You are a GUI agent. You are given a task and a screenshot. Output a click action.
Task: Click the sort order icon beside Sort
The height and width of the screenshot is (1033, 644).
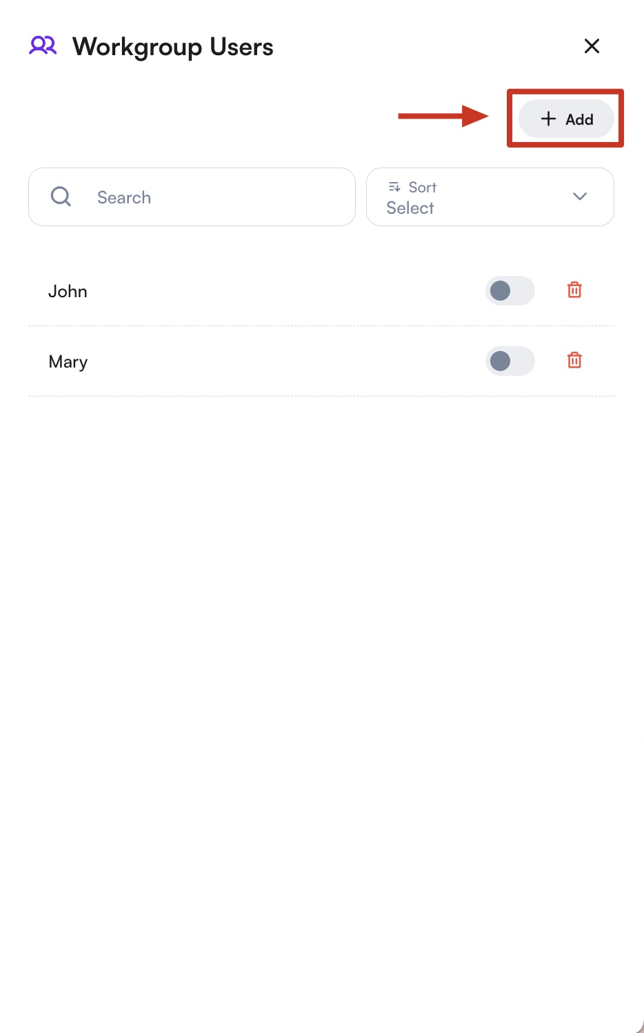click(x=394, y=188)
